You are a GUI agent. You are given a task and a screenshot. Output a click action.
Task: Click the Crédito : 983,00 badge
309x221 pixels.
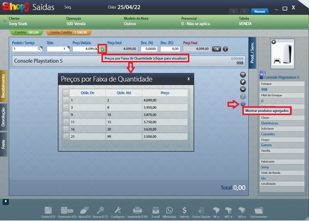tap(27, 32)
